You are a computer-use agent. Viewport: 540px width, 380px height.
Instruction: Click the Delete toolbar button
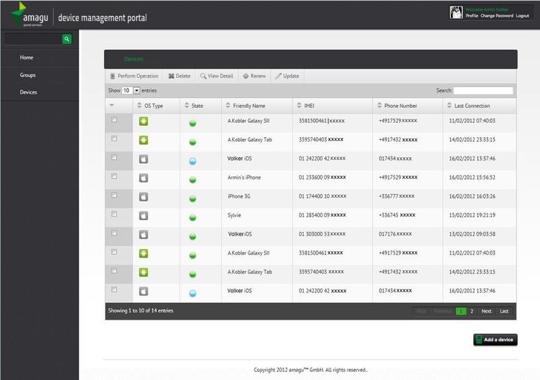(179, 76)
